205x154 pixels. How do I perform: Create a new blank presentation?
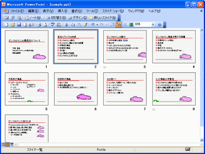pos(7,25)
